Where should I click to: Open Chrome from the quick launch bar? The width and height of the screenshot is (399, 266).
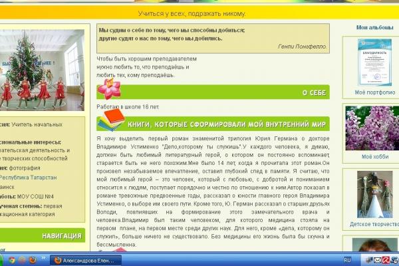coord(11,260)
